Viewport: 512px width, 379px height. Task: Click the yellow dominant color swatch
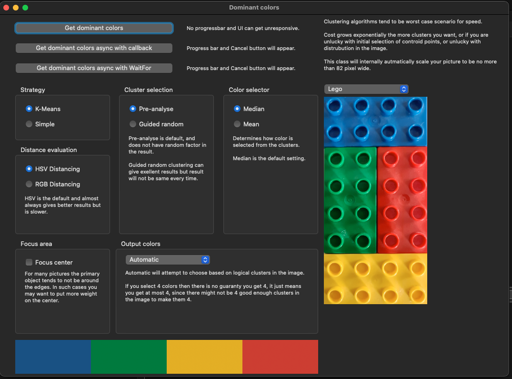(205, 357)
